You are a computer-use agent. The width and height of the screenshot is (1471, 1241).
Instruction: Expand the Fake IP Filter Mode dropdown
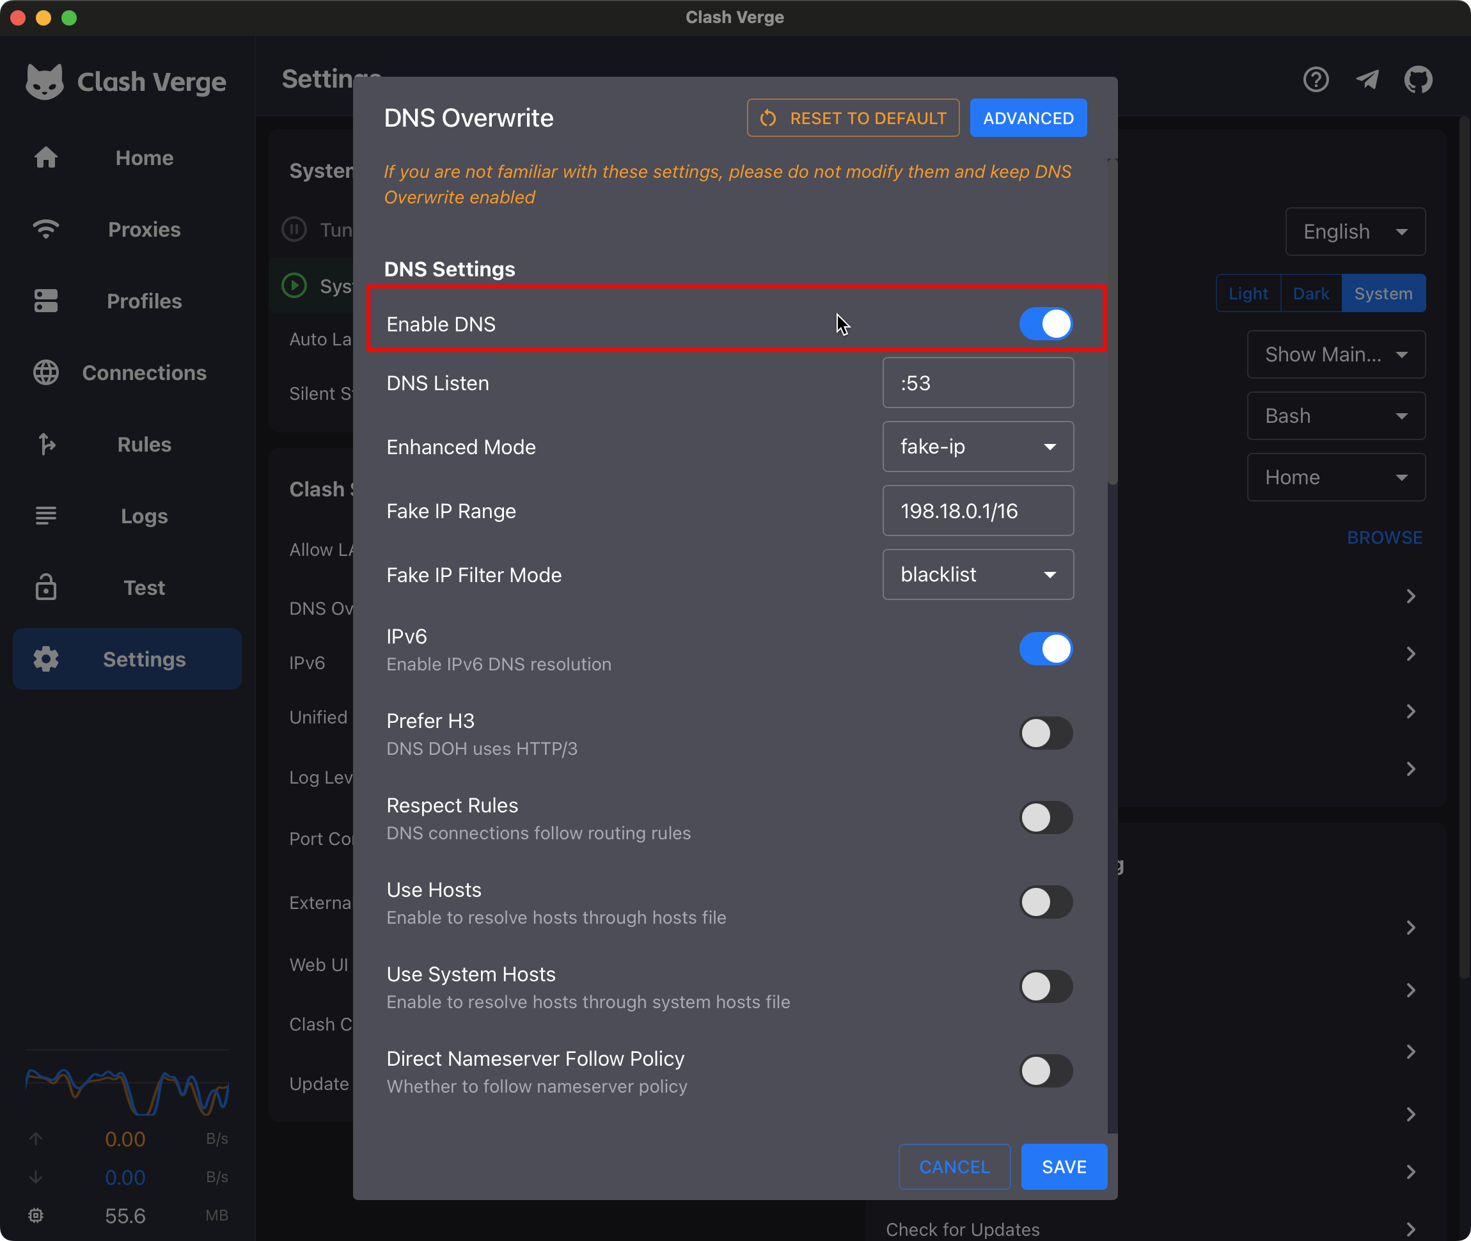(977, 575)
